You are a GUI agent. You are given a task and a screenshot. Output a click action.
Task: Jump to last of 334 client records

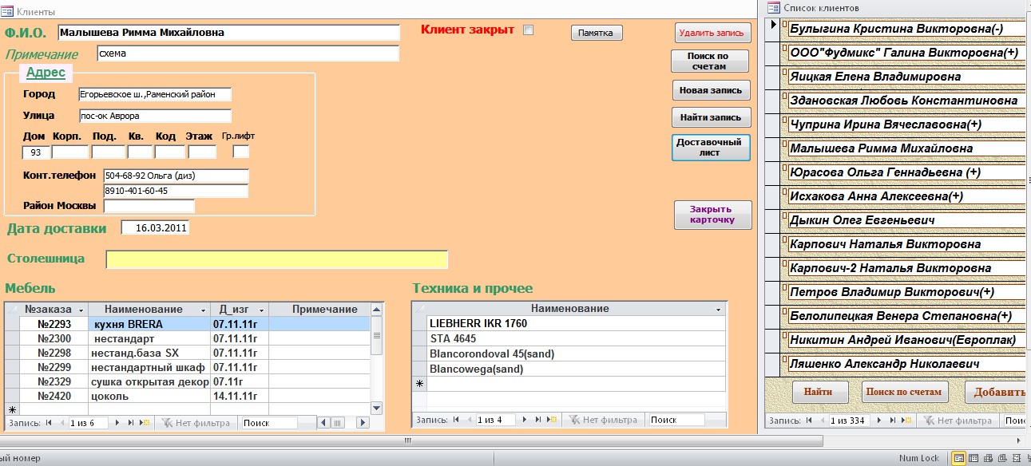point(893,421)
